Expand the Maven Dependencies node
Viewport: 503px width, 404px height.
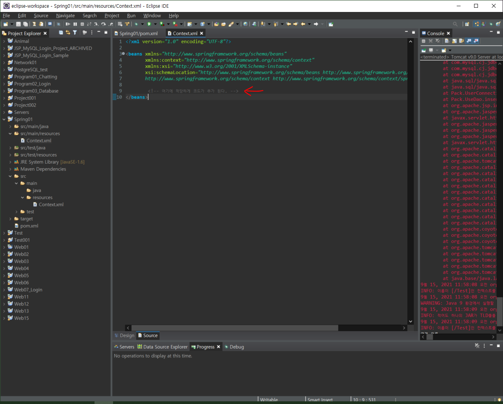coord(10,169)
